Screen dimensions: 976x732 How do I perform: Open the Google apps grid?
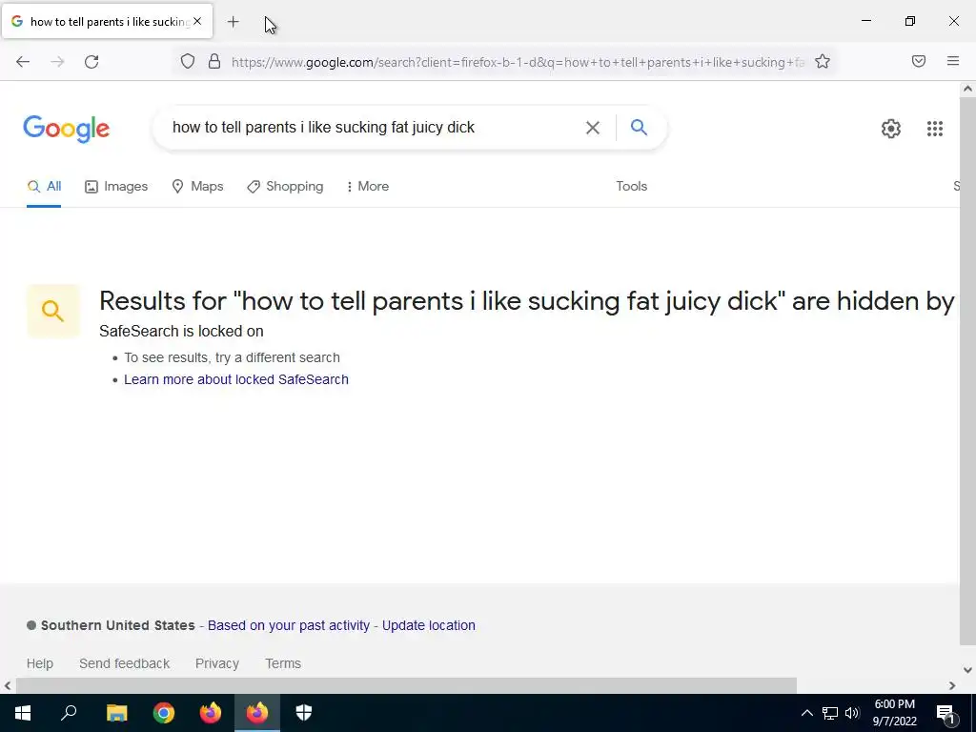coord(934,129)
